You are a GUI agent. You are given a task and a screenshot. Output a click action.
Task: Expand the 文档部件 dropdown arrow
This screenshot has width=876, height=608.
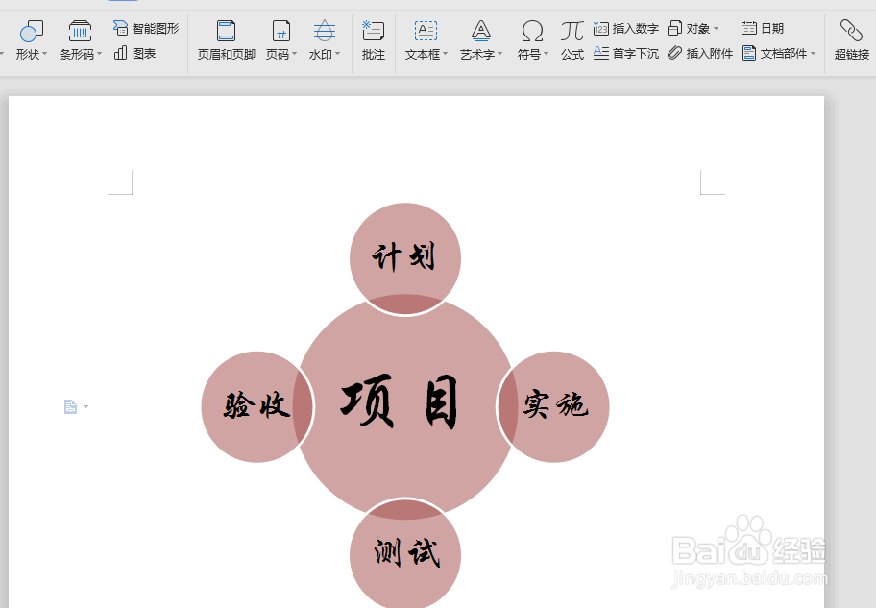tap(813, 53)
